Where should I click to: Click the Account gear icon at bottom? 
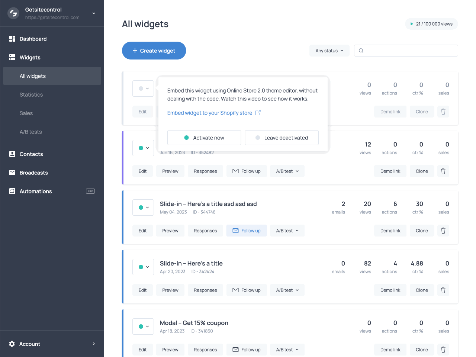(12, 344)
